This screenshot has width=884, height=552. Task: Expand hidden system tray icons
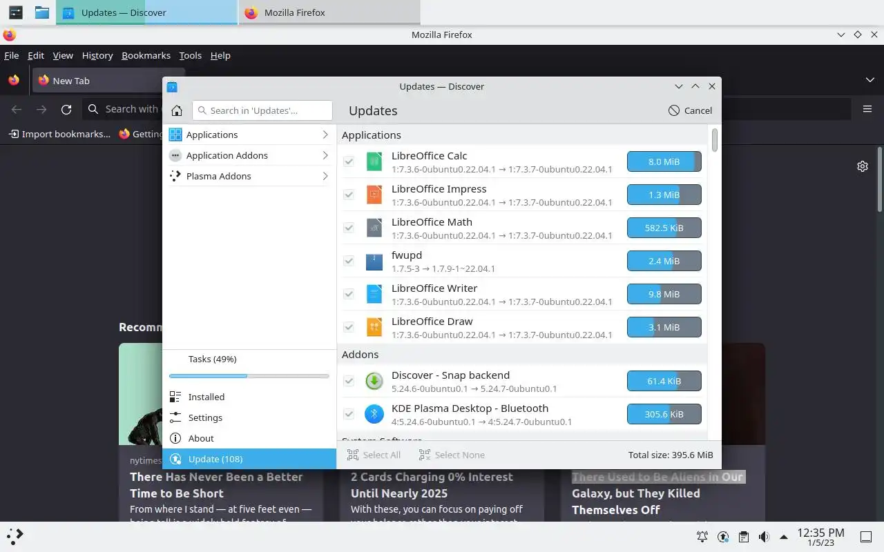point(784,537)
